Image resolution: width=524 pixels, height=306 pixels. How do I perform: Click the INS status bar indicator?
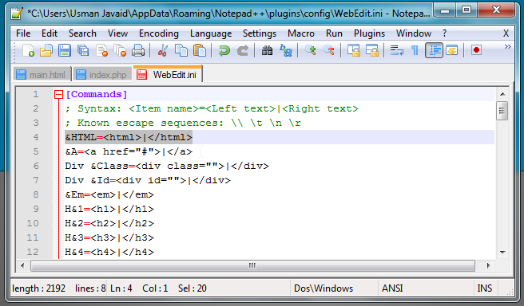tap(485, 288)
